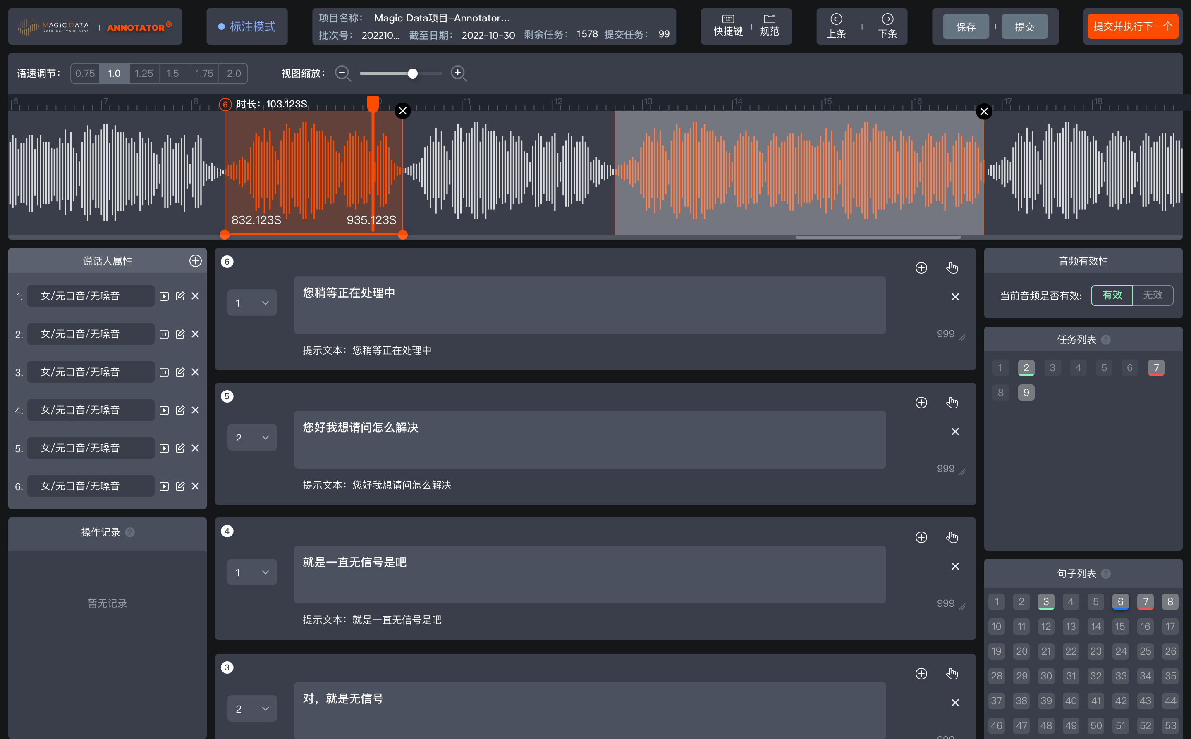Open speaker dropdown for segment 6
This screenshot has height=739, width=1191.
point(252,303)
